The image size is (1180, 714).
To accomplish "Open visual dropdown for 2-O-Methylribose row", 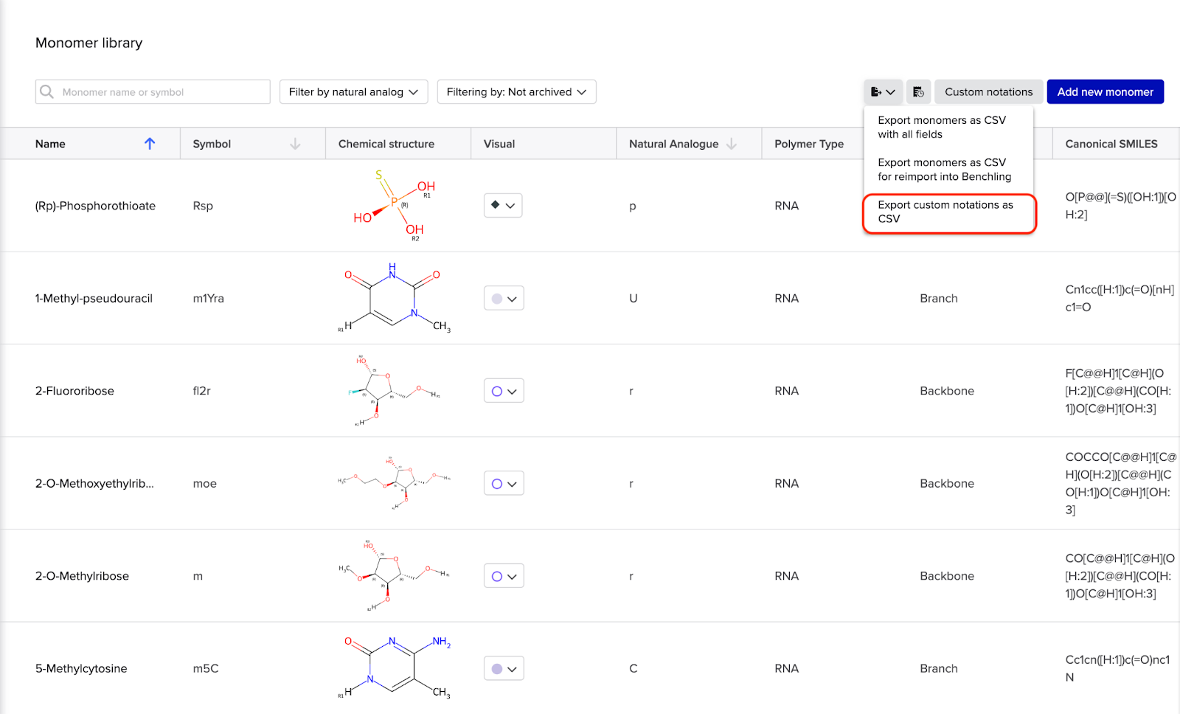I will 504,576.
